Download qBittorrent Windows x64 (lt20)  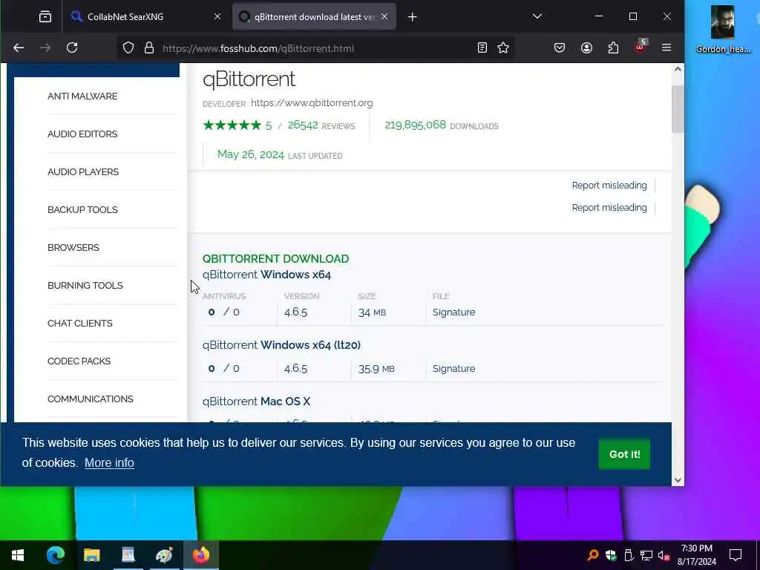click(x=281, y=344)
